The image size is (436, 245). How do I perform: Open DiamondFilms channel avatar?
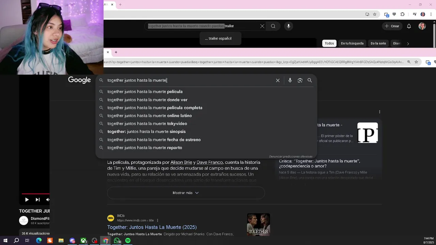pyautogui.click(x=24, y=220)
